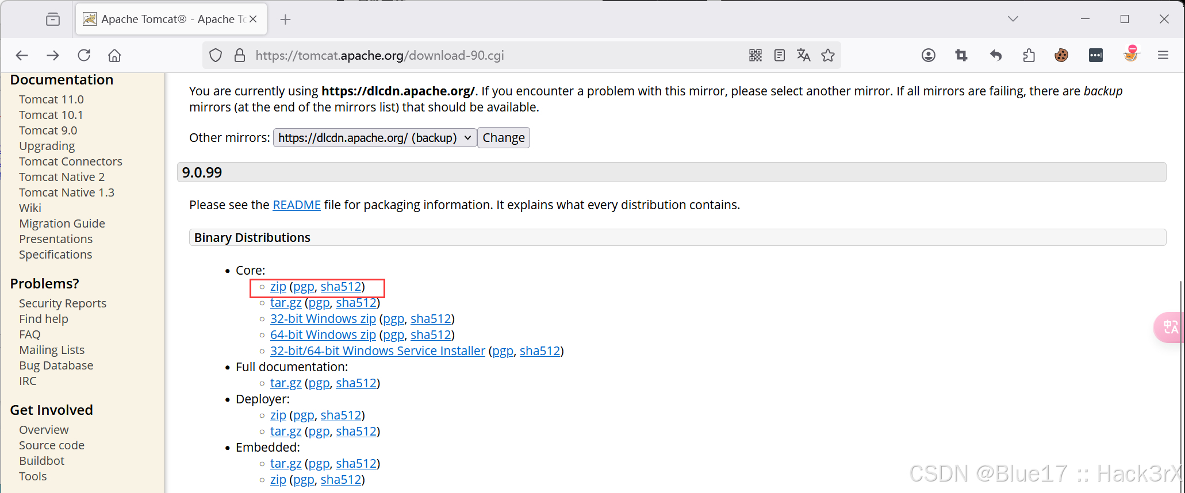
Task: Download 32-bit/64-bit Windows Service Installer
Action: pyautogui.click(x=378, y=351)
